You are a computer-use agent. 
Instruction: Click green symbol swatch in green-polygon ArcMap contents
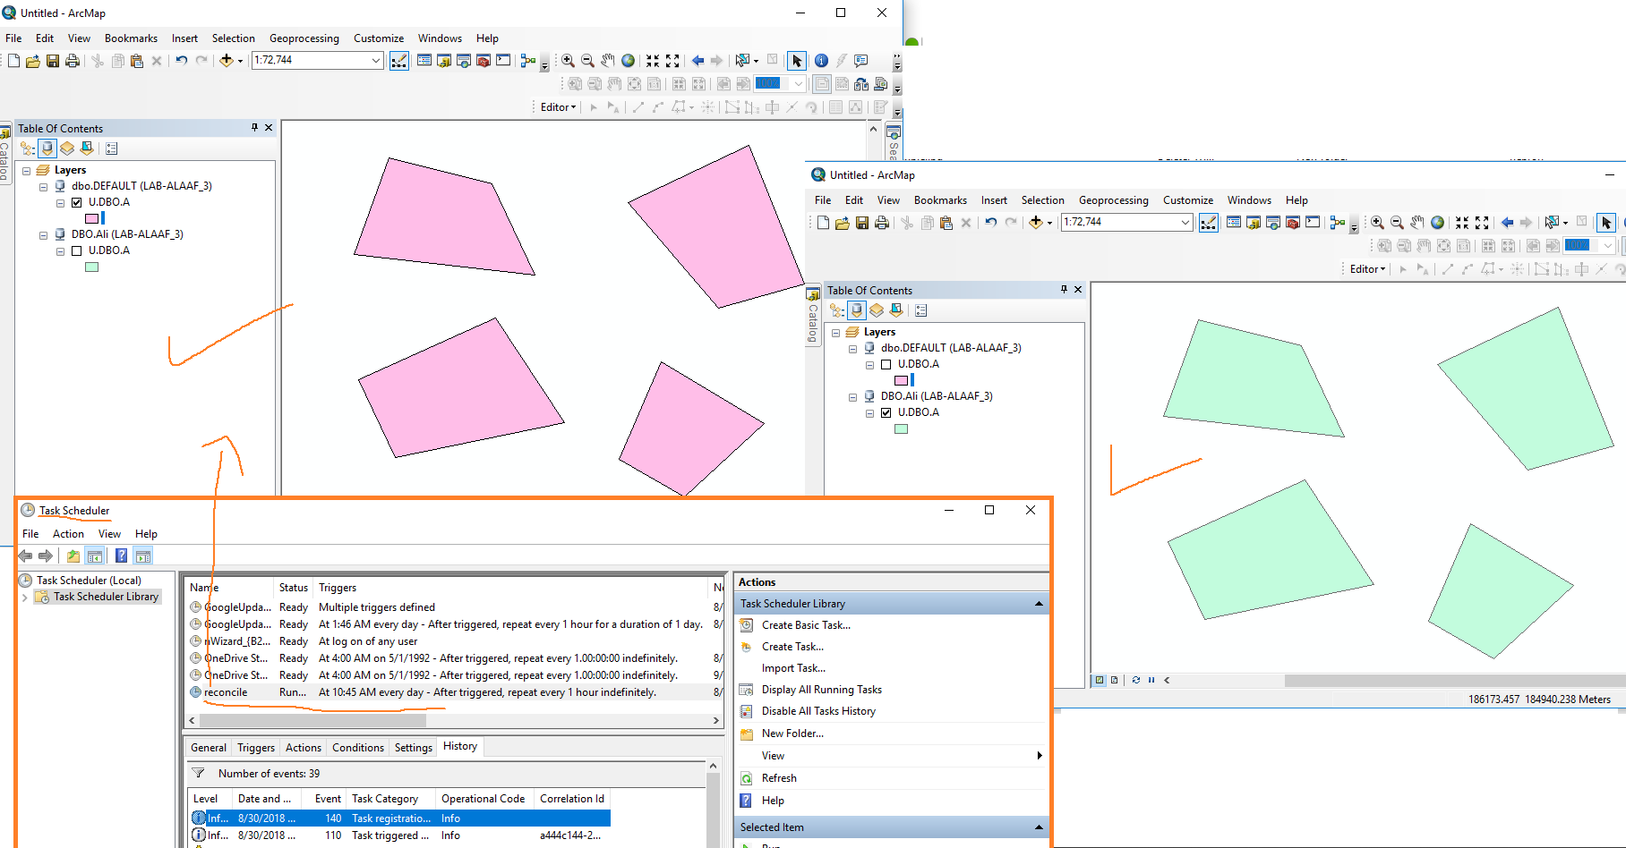click(901, 428)
